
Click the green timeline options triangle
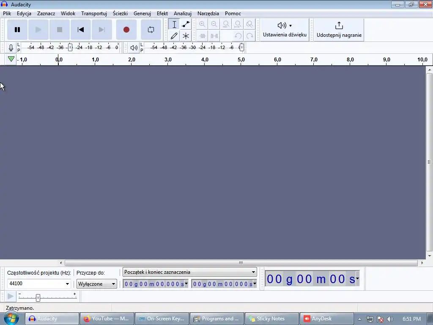11,59
